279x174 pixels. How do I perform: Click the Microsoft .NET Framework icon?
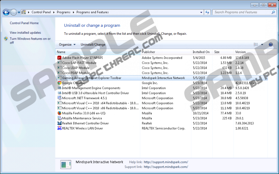click(59, 98)
